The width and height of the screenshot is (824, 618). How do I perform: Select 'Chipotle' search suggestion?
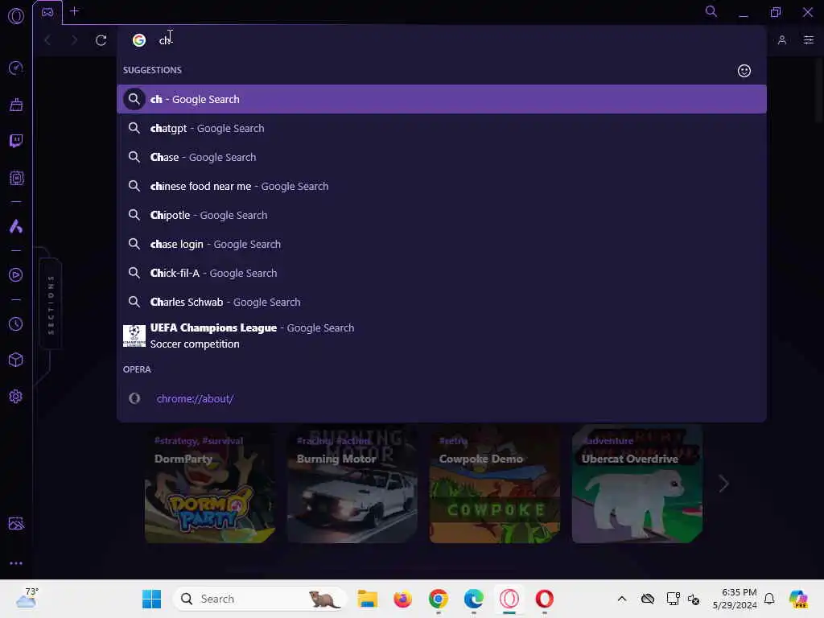(442, 215)
